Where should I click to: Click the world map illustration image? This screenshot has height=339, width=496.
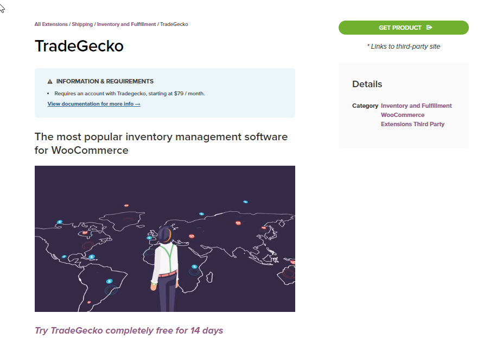165,239
